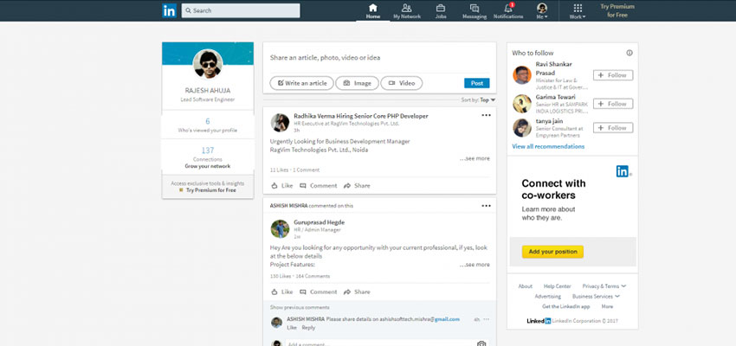736x346 pixels.
Task: Follow Ravi Shankar Prasad
Action: click(x=613, y=75)
